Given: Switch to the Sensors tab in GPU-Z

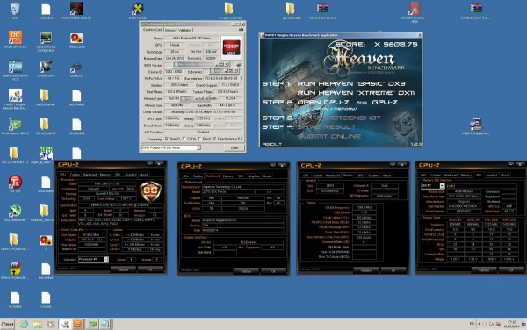Looking at the screenshot, I should (170, 30).
